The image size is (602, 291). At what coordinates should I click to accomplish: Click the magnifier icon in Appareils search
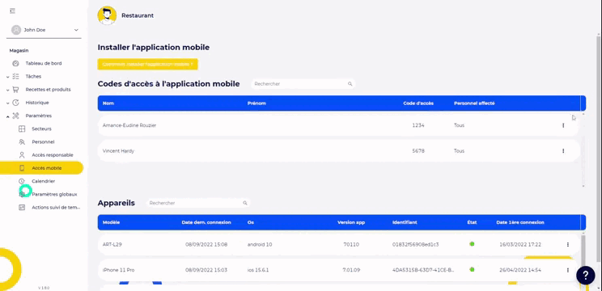point(245,203)
